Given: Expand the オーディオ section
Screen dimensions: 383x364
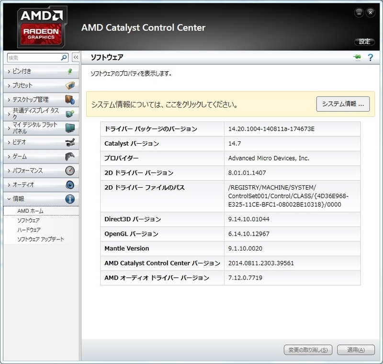Looking at the screenshot, I should [41, 185].
